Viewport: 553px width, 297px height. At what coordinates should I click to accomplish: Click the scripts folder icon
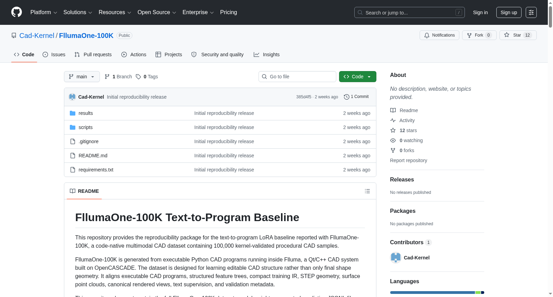coord(73,127)
